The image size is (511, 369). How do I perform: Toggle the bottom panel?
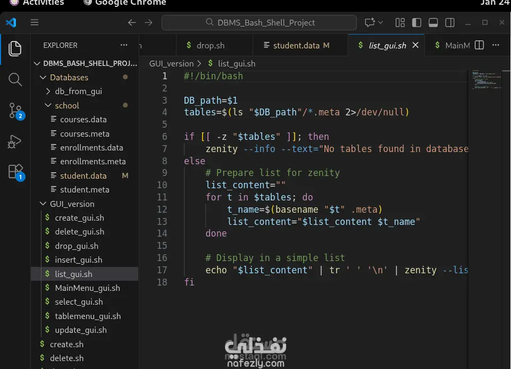[433, 22]
